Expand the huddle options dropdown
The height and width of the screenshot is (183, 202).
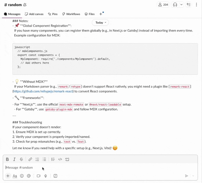coord(181,5)
